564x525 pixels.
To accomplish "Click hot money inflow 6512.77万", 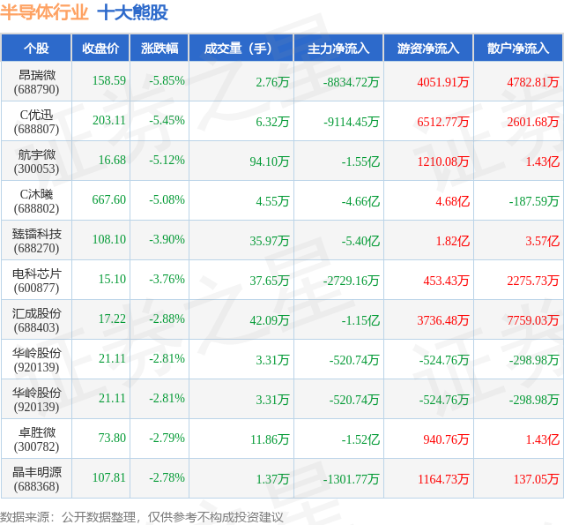I will (x=443, y=122).
